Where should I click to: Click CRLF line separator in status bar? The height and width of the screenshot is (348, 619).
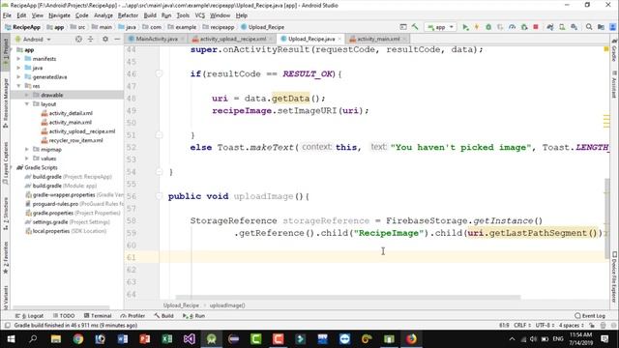(x=522, y=326)
